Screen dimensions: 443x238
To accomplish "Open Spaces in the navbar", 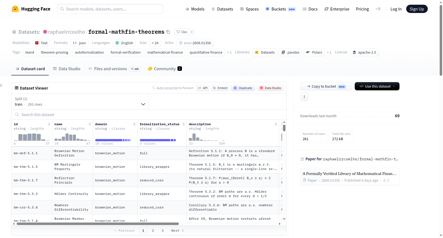I will (x=249, y=9).
